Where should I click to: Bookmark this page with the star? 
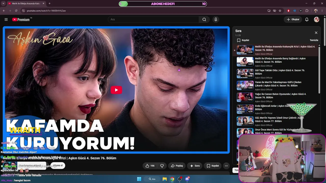pos(280,11)
